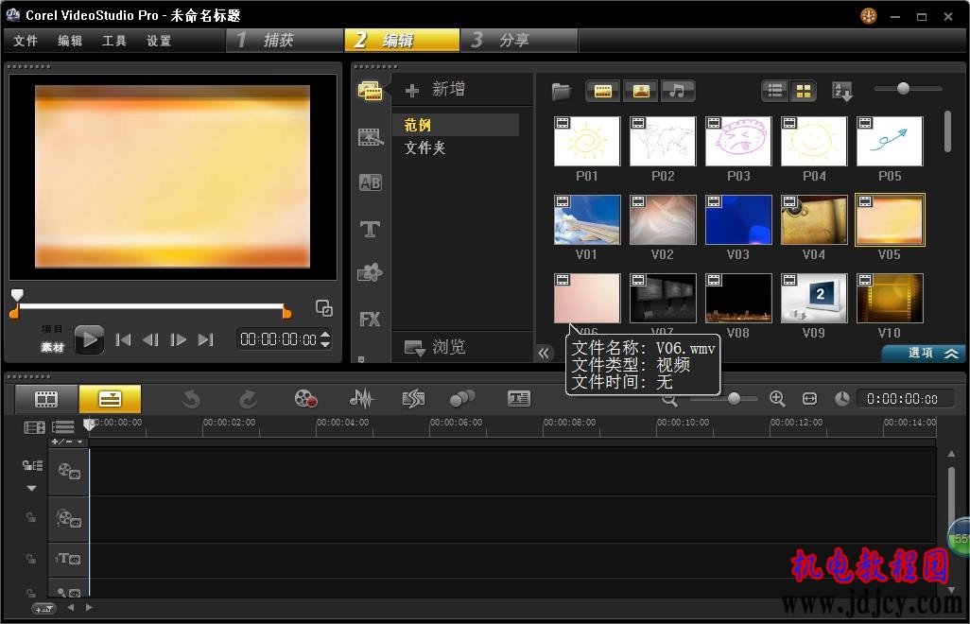Viewport: 970px width, 624px height.
Task: Click the library folder icon
Action: (x=561, y=92)
